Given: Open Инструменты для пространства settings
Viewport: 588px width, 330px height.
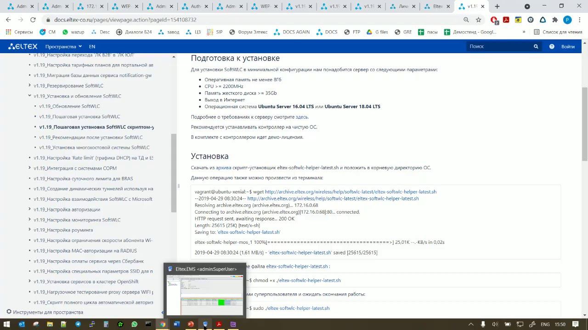Looking at the screenshot, I should 45,312.
